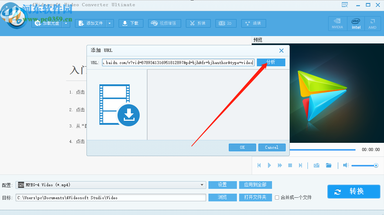
Task: Open the feedback menu icon in title bar
Action: click(345, 5)
